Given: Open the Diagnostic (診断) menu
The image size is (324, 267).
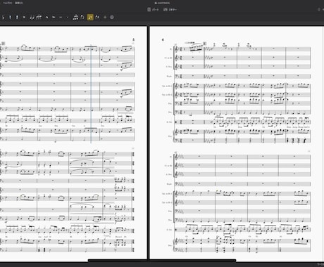Looking at the screenshot, I should coord(19,3).
